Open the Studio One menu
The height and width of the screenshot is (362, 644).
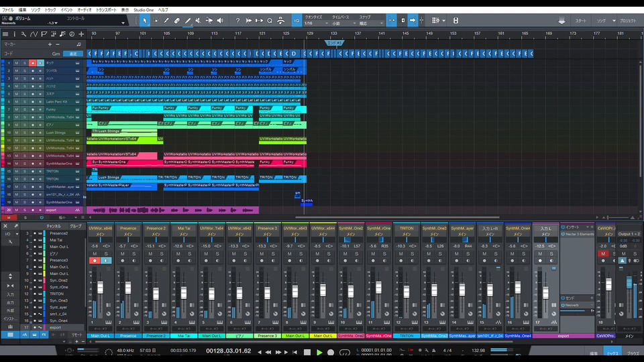point(144,10)
